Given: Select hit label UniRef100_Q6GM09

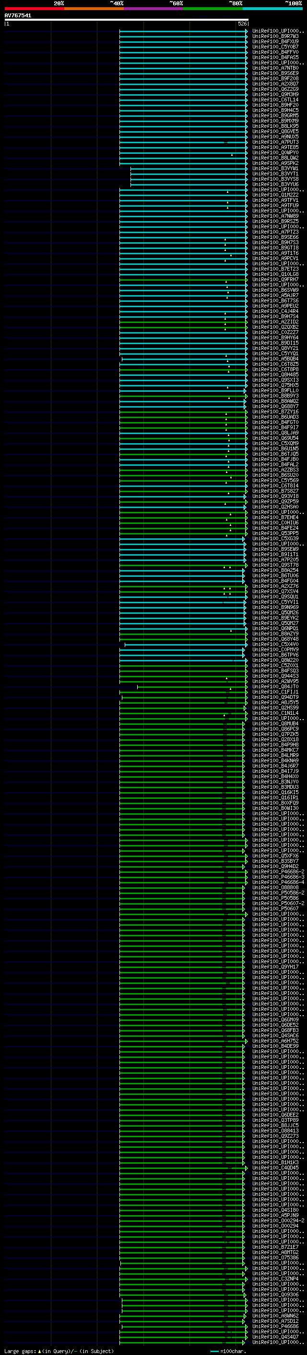Looking at the screenshot, I should (x=275, y=1019).
